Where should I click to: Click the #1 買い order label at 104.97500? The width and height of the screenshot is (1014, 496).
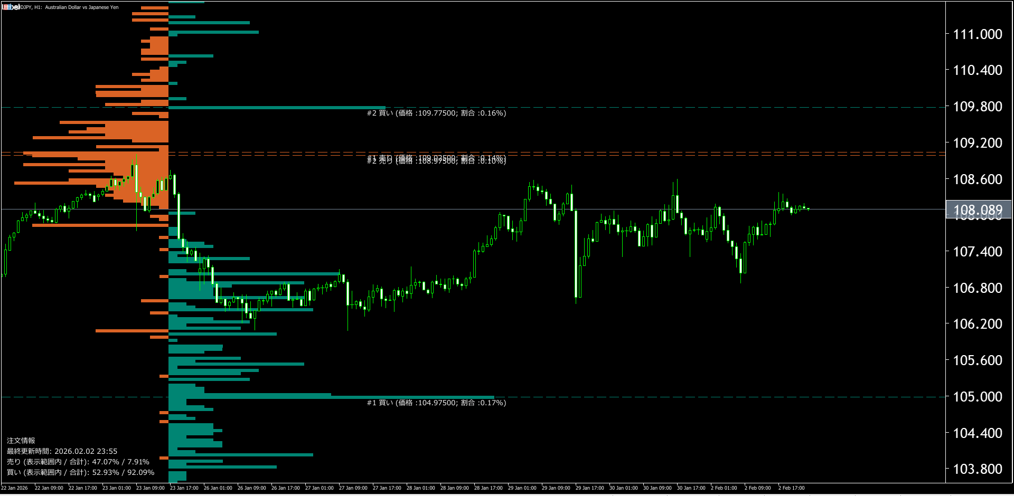pos(436,403)
